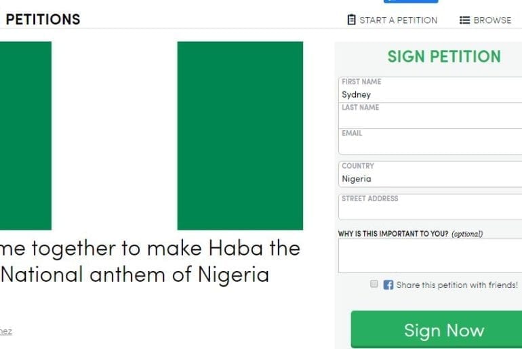Open the petition author's underlined name link

point(5,331)
